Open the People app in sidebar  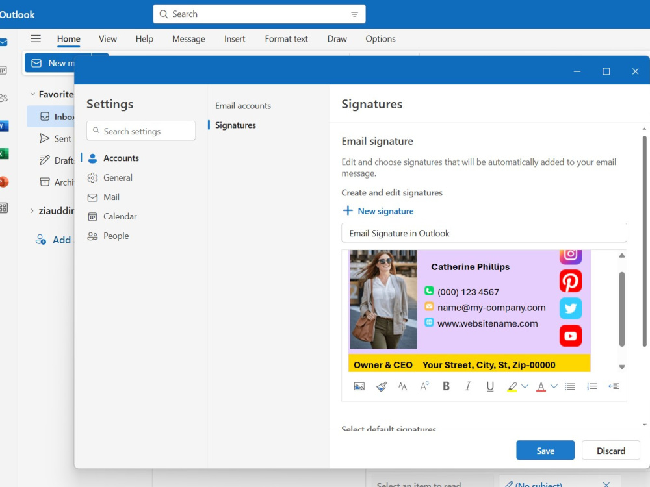tap(3, 98)
